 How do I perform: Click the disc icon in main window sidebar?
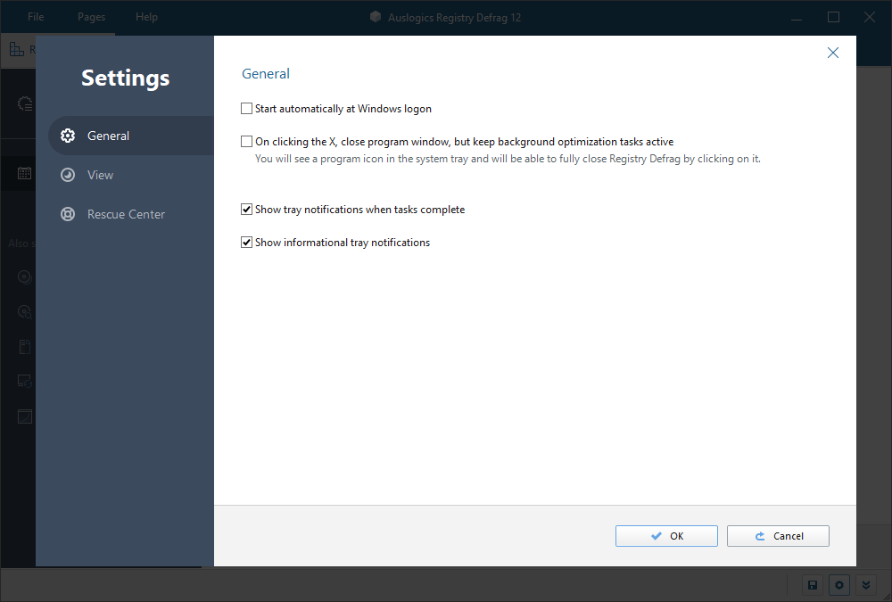[24, 276]
